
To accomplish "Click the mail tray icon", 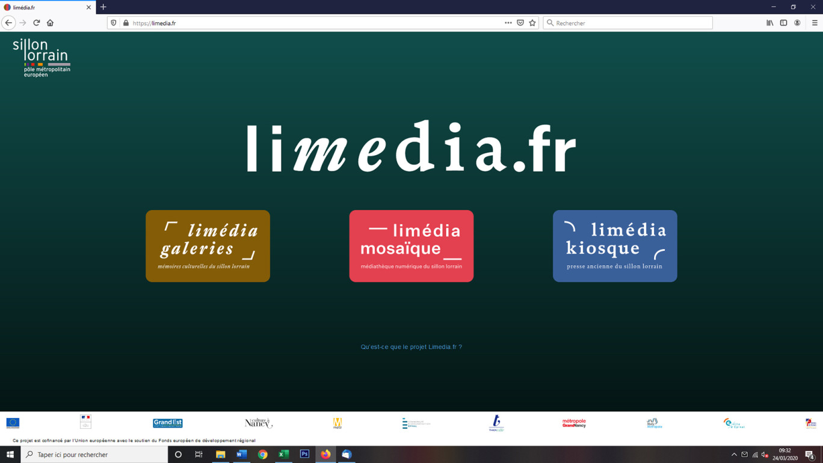I will coord(745,455).
